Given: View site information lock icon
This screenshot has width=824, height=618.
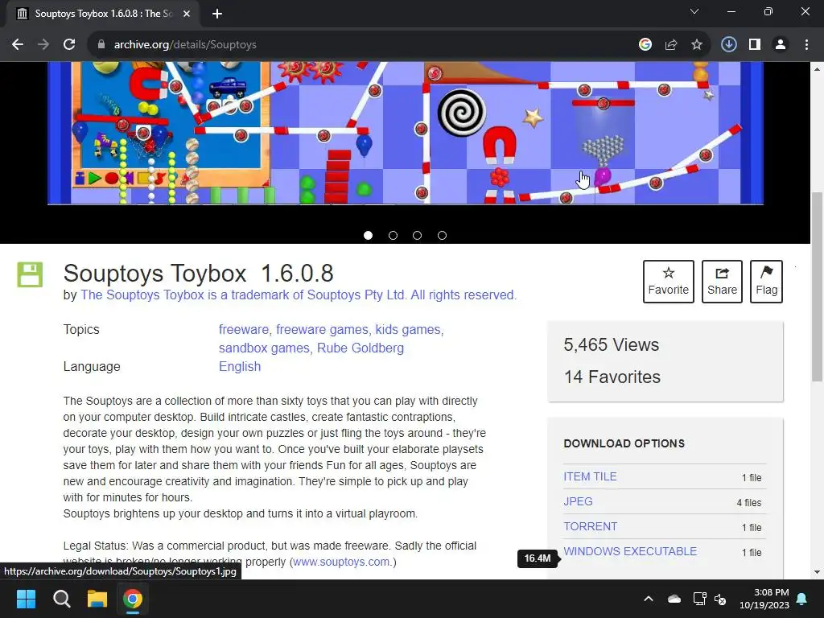Looking at the screenshot, I should click(101, 45).
